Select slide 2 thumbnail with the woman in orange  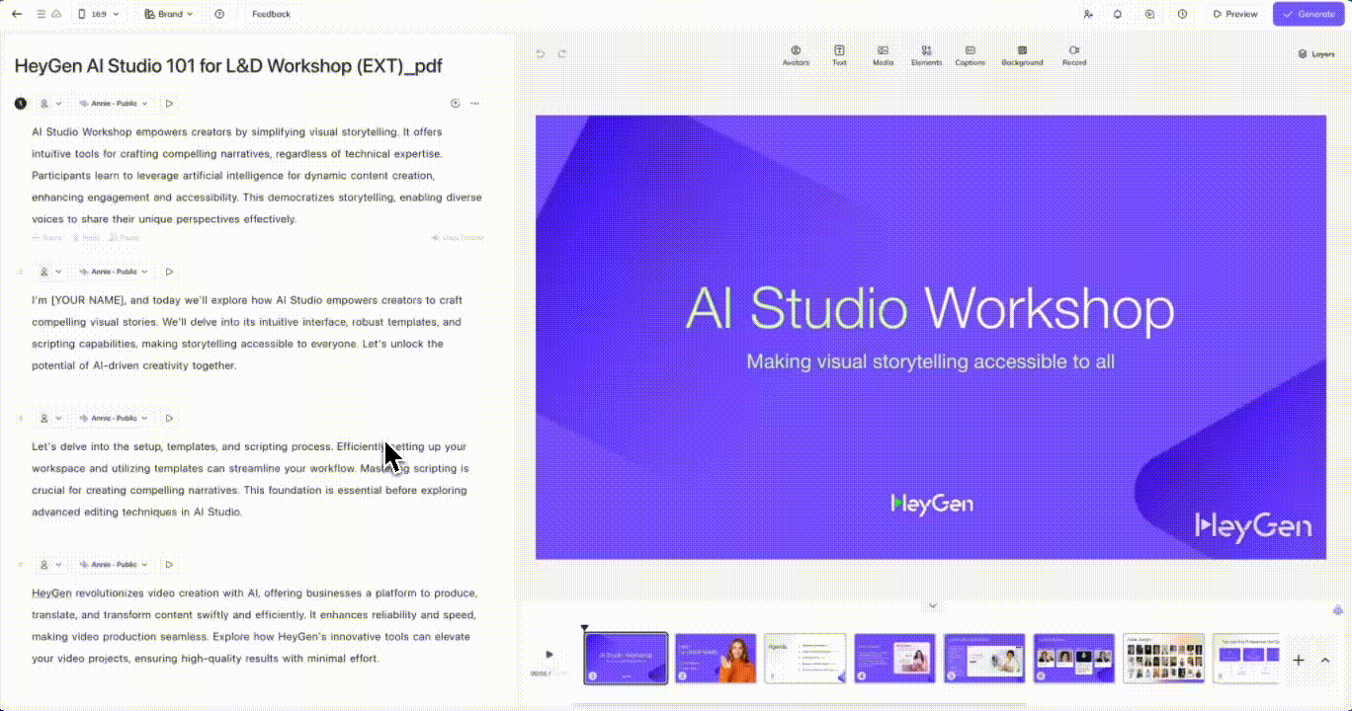point(716,658)
